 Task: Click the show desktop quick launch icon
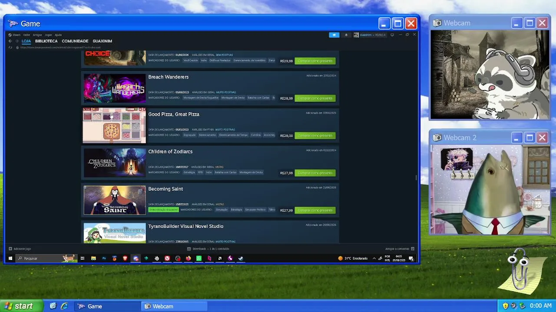point(53,306)
